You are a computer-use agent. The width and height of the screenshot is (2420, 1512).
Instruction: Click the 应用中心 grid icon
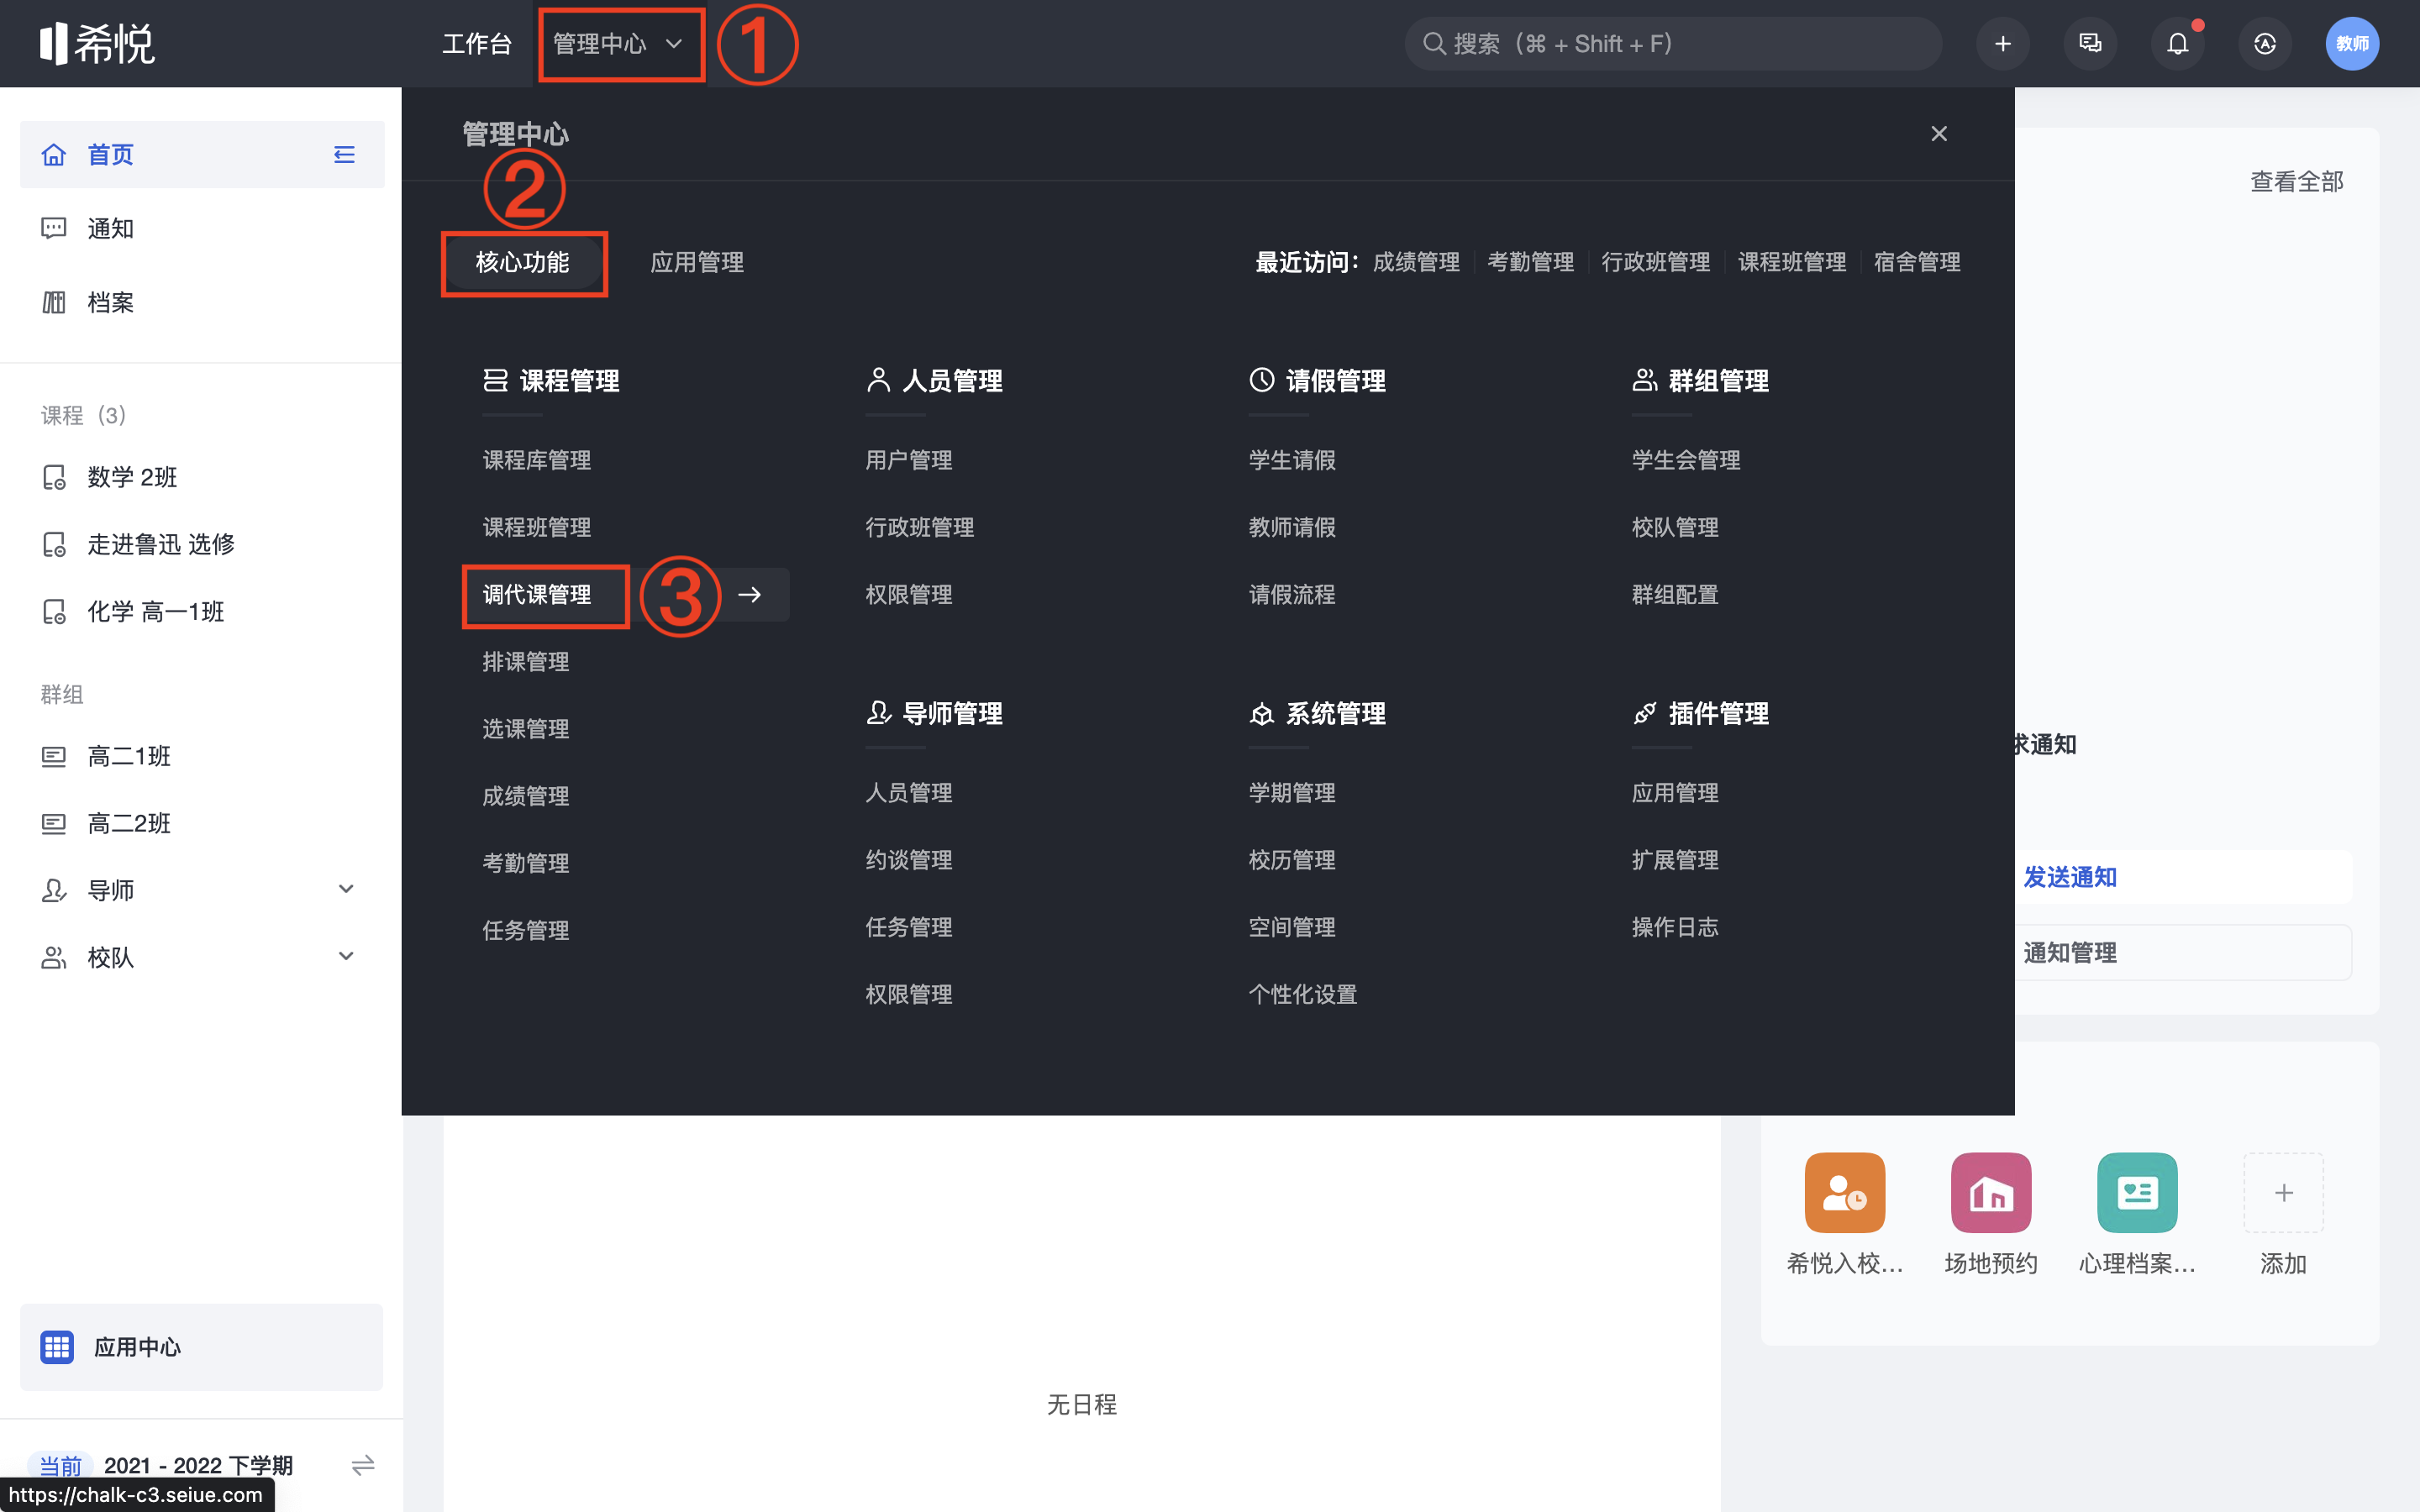coord(57,1347)
